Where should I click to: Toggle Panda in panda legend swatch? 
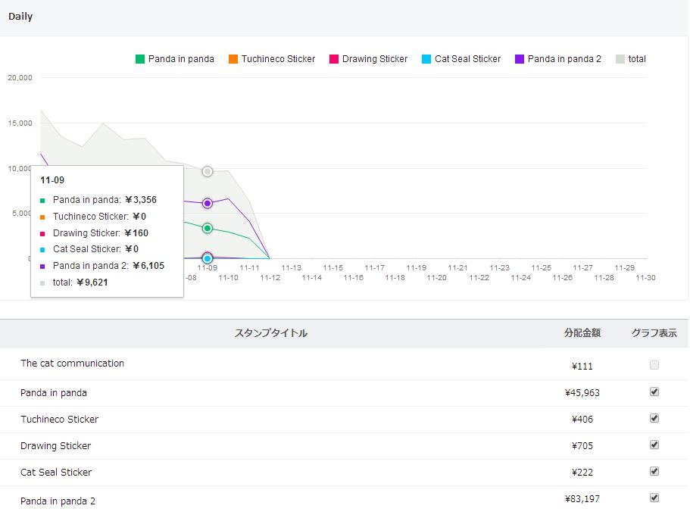point(140,59)
